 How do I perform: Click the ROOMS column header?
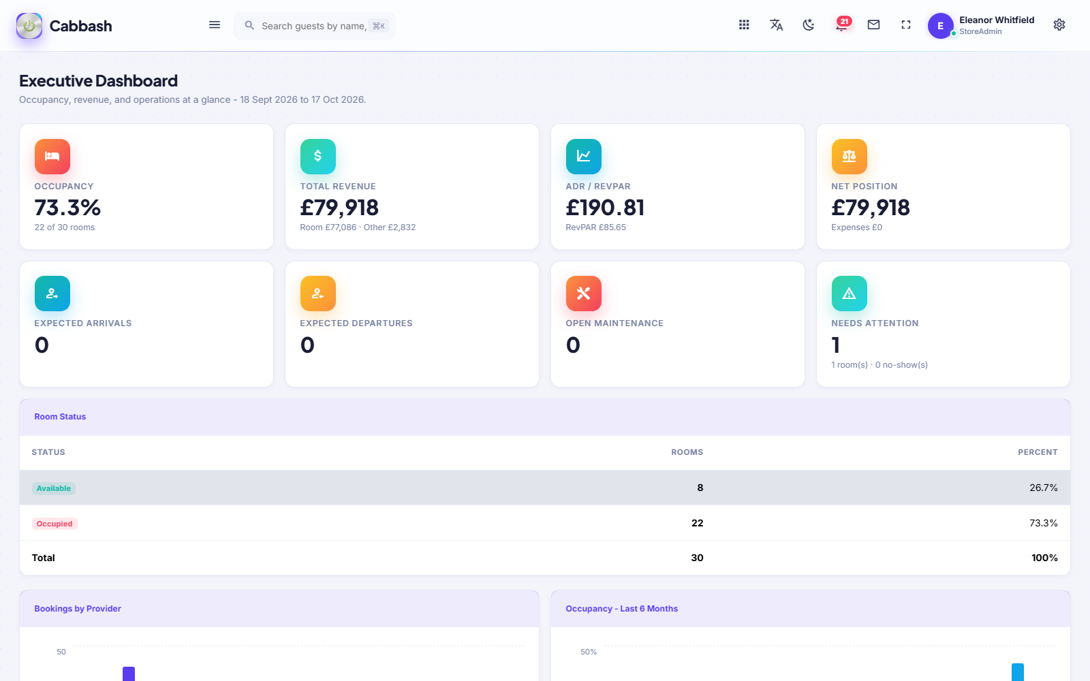687,452
